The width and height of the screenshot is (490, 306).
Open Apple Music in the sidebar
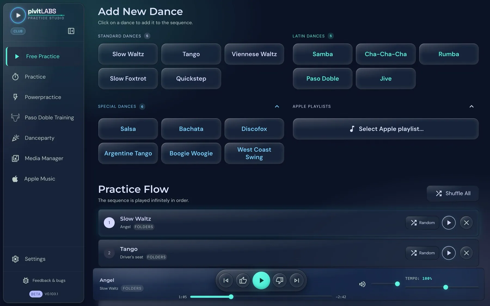pos(44,179)
